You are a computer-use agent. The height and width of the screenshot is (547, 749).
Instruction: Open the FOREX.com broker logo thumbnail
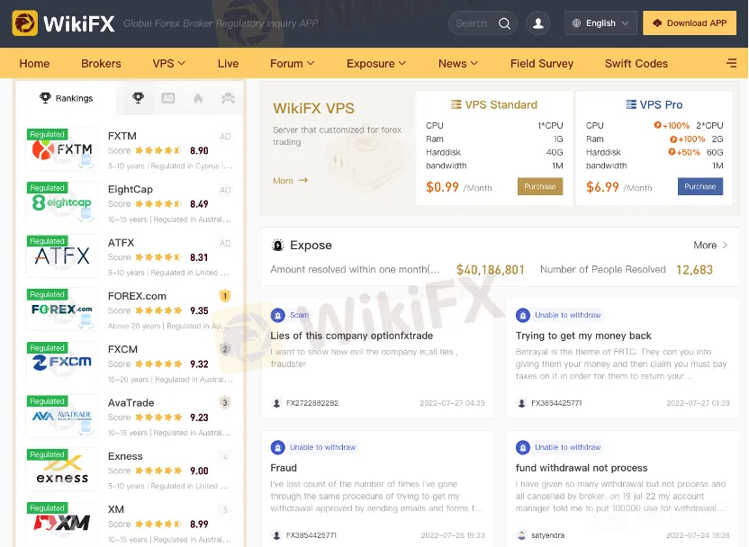pos(61,309)
